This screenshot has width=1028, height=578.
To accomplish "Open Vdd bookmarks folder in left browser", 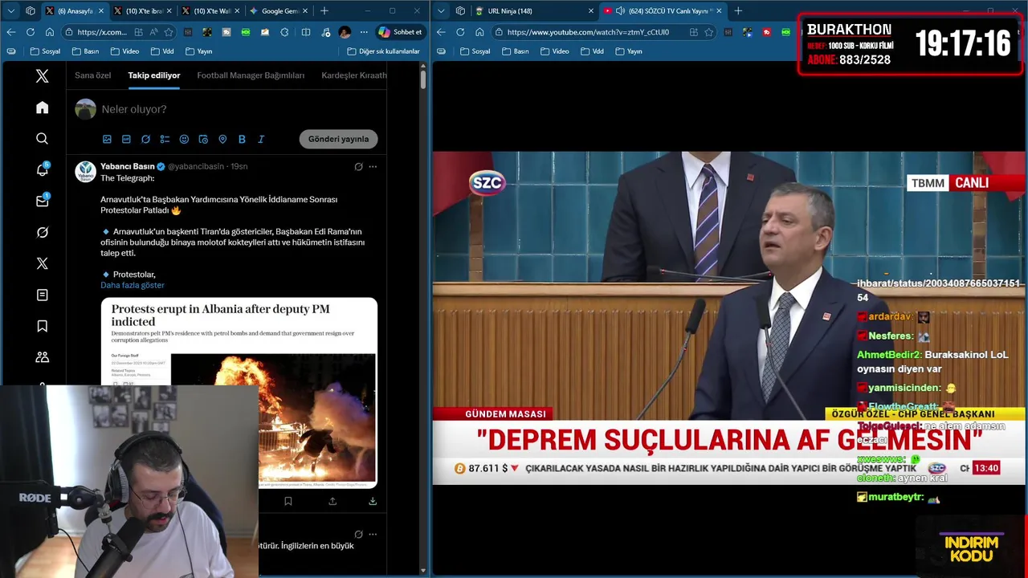I will click(x=162, y=51).
